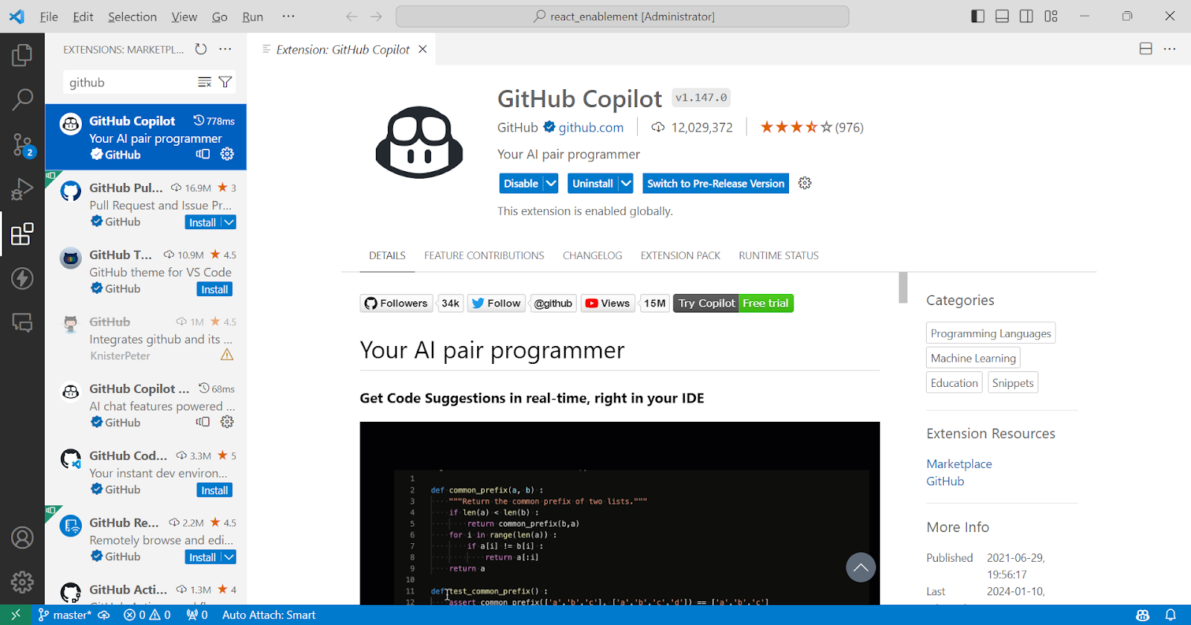The width and height of the screenshot is (1191, 625).
Task: Synchronize changes icon in status bar
Action: (104, 615)
